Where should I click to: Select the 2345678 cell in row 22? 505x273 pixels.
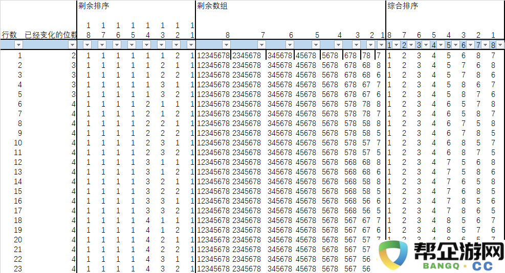click(247, 259)
